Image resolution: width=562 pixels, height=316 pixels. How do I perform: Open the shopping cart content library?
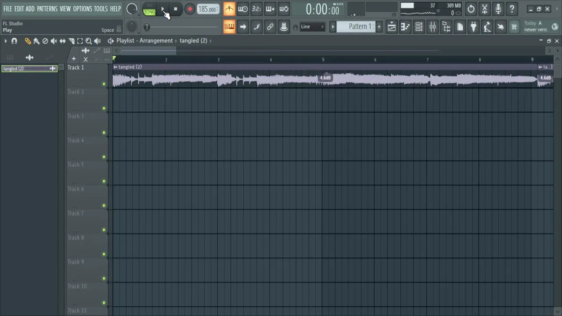[x=514, y=27]
